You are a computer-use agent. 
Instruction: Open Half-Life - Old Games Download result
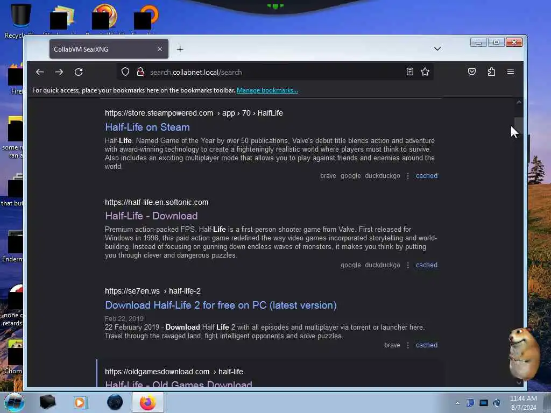(x=179, y=384)
